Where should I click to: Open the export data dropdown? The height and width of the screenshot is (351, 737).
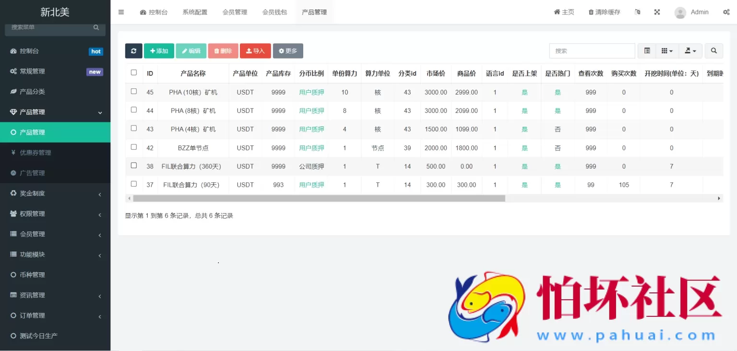(690, 51)
